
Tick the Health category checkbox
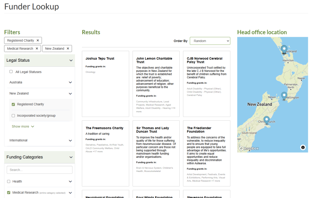tap(9, 181)
